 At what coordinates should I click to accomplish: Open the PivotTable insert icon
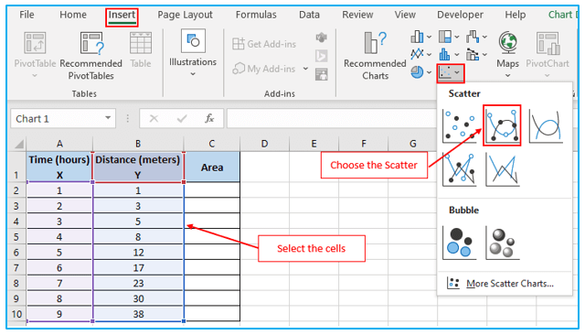pyautogui.click(x=35, y=43)
